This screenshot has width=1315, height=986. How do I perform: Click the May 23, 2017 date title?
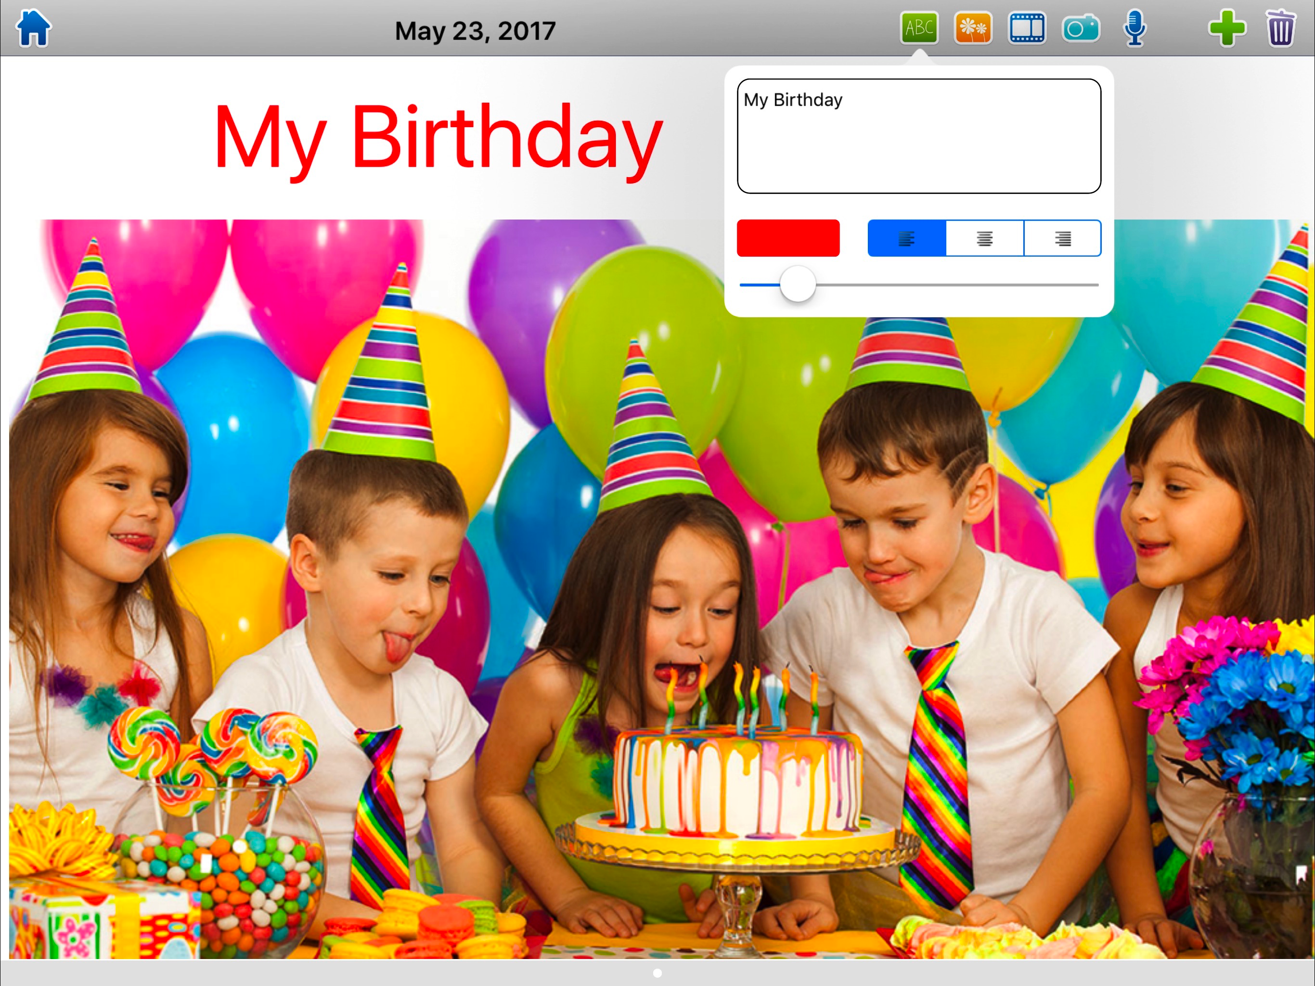475,31
